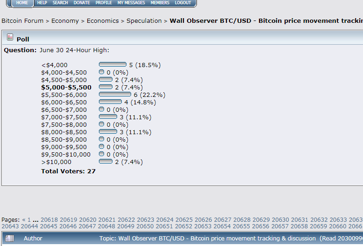Screen dimensions: 363x246
Task: Open thread page 20626
Action: pyautogui.click(x=203, y=219)
